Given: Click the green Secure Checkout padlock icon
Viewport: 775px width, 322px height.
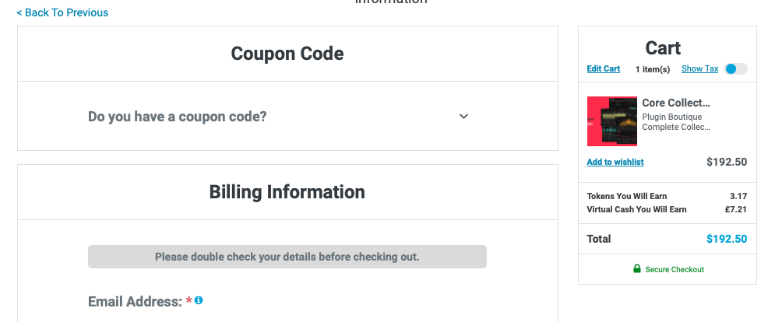Looking at the screenshot, I should (x=637, y=268).
